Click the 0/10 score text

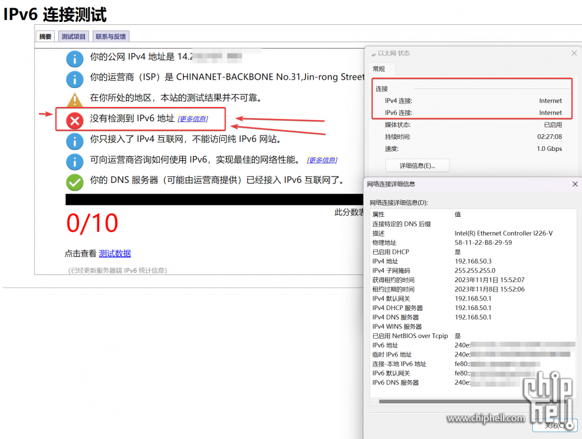92,223
